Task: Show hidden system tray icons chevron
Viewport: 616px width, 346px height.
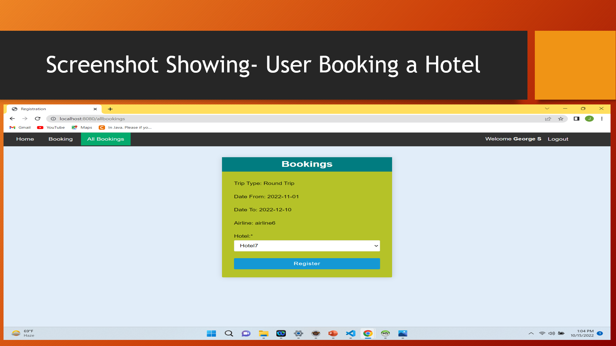Action: (x=531, y=334)
